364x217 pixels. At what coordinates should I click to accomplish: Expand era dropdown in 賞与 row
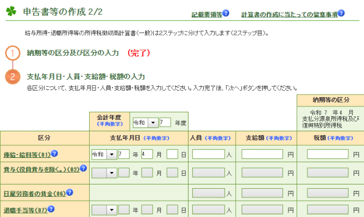tap(112, 173)
